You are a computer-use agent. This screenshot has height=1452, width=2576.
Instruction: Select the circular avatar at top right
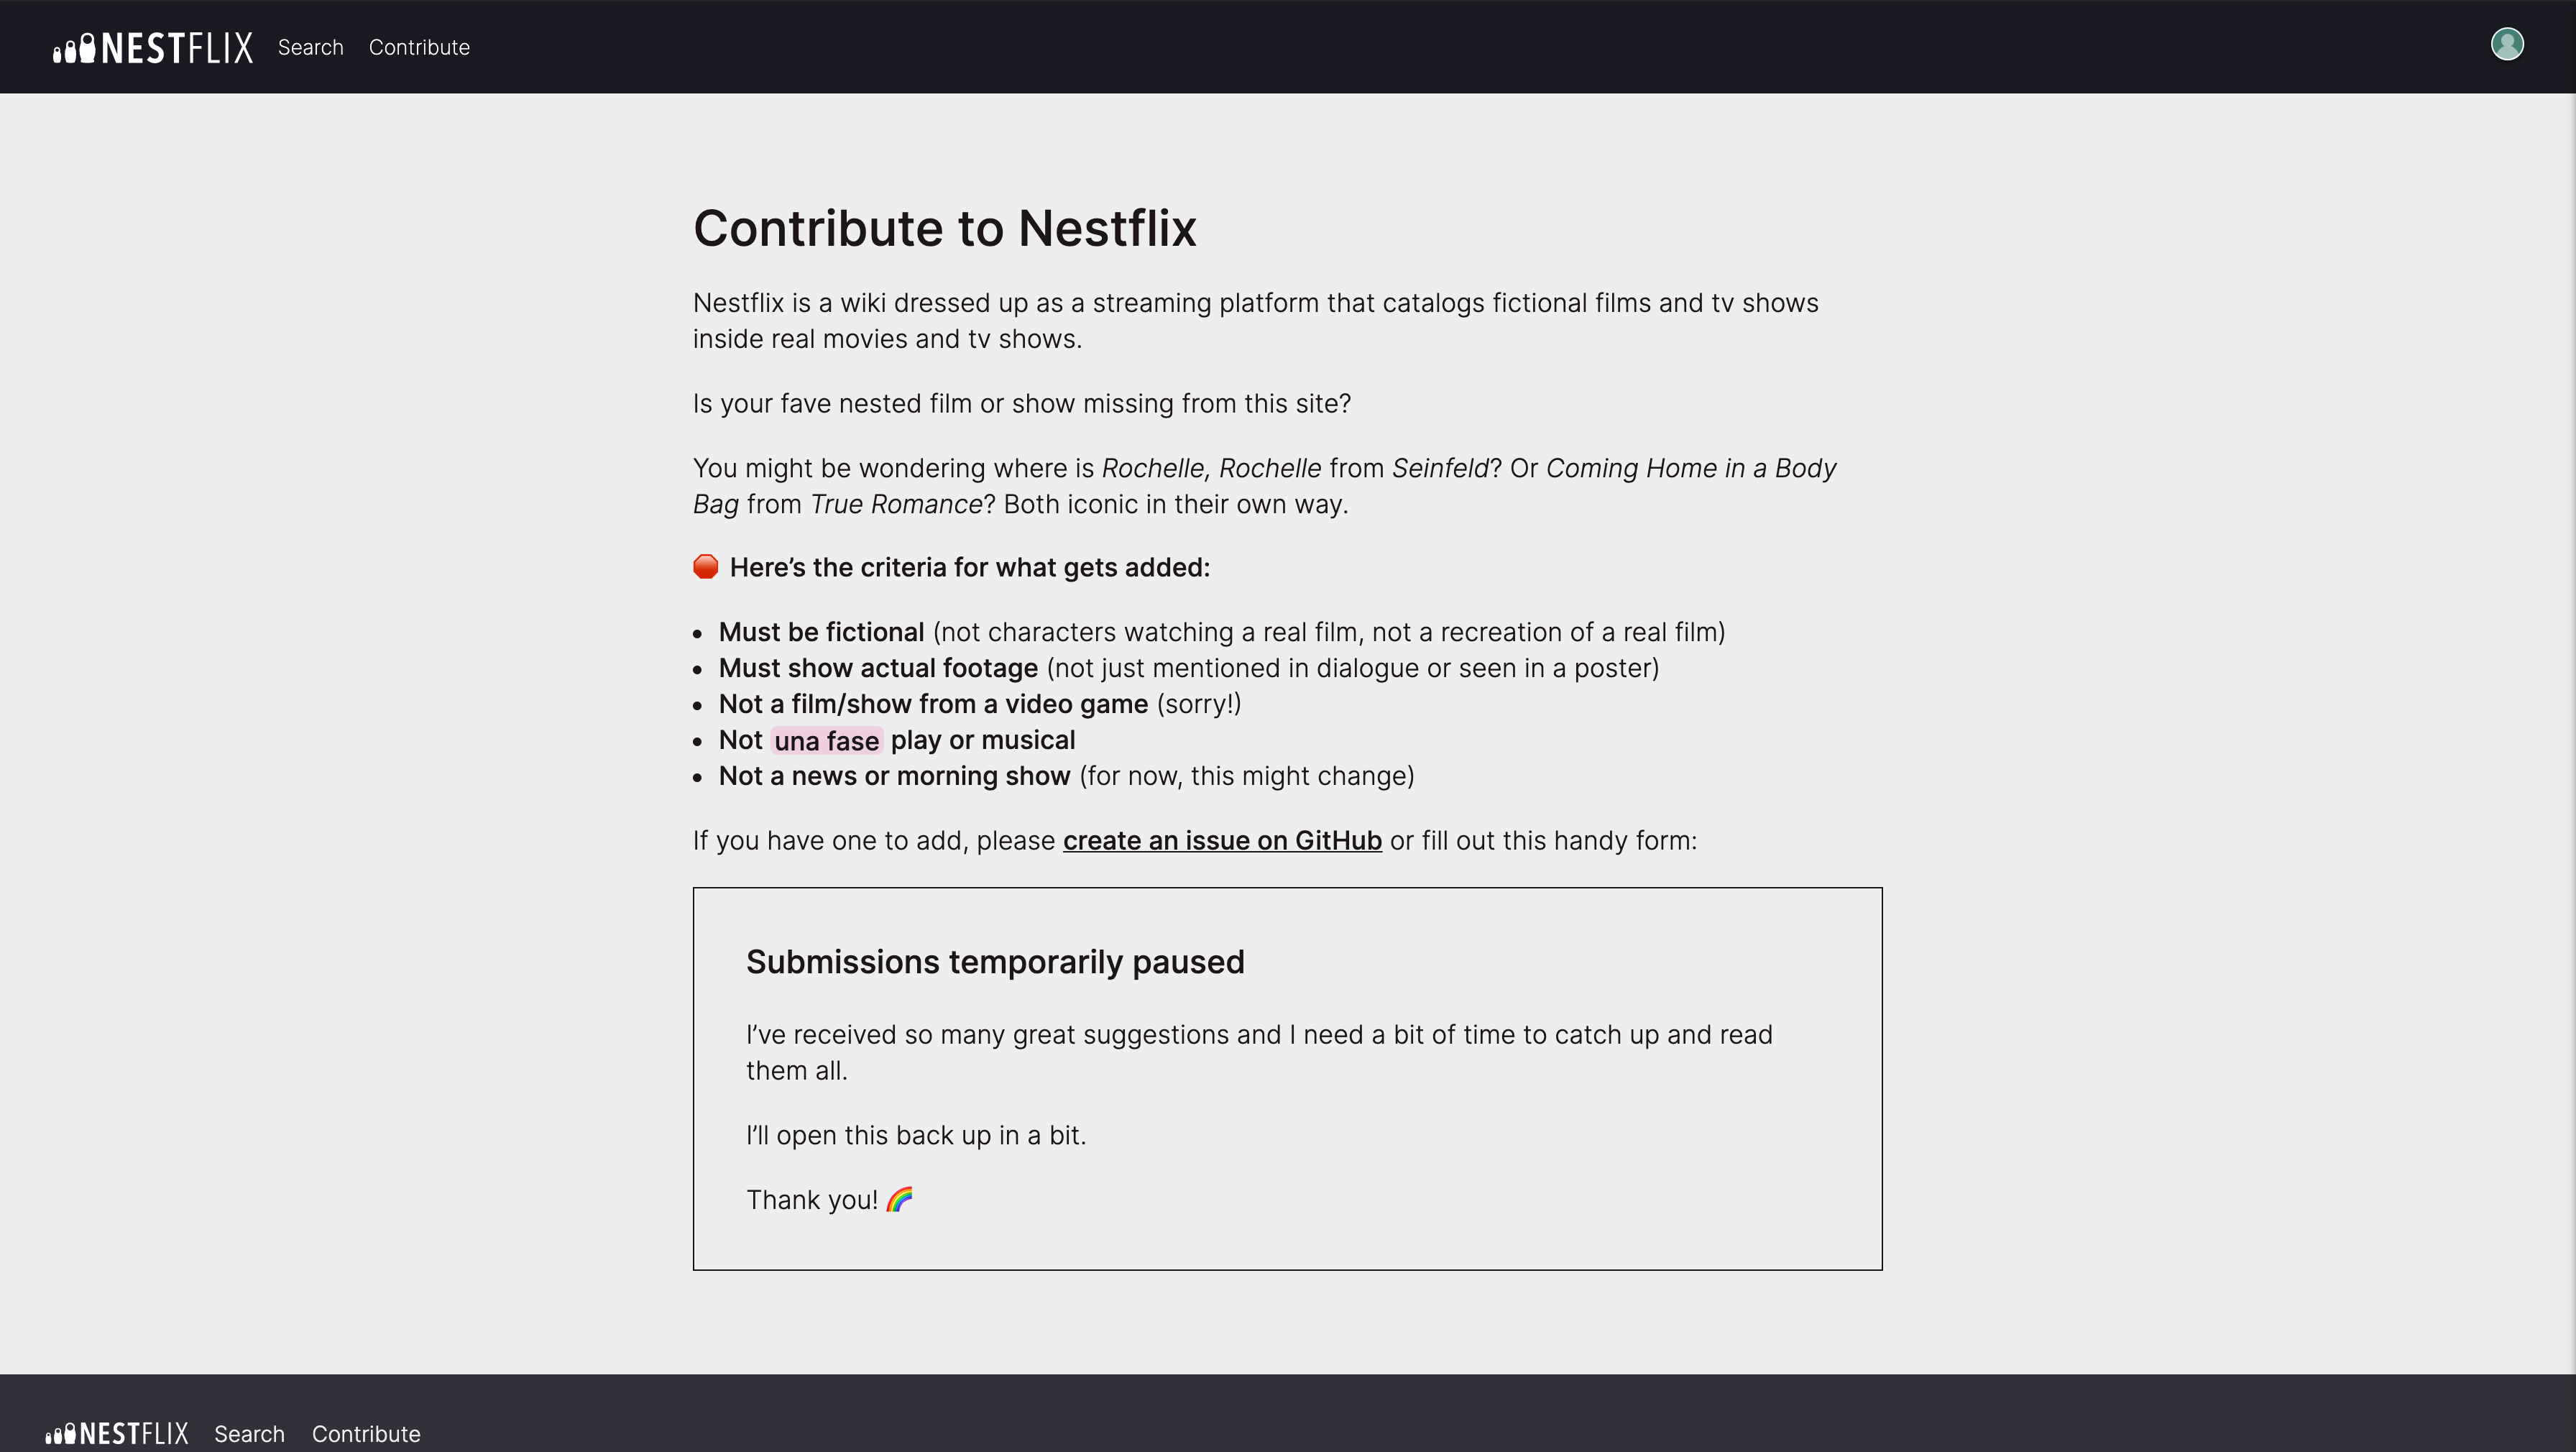(2507, 44)
